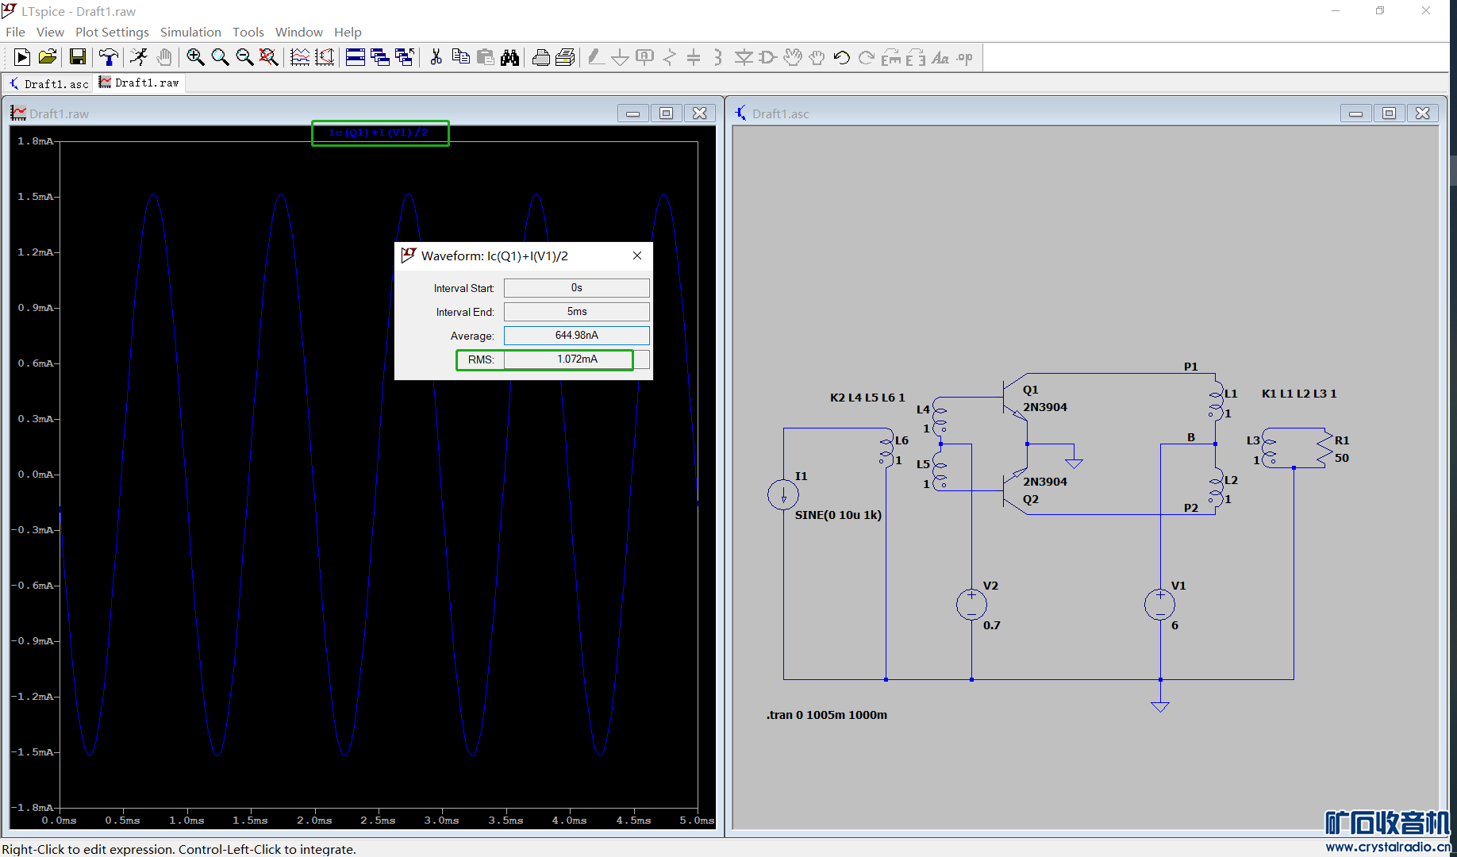Image resolution: width=1457 pixels, height=857 pixels.
Task: Minimize the Draft1.asc schematic window
Action: click(x=1355, y=113)
